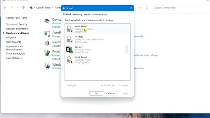Open Clock and Region link
Viewport: 210px width, 118px height.
click(15, 53)
